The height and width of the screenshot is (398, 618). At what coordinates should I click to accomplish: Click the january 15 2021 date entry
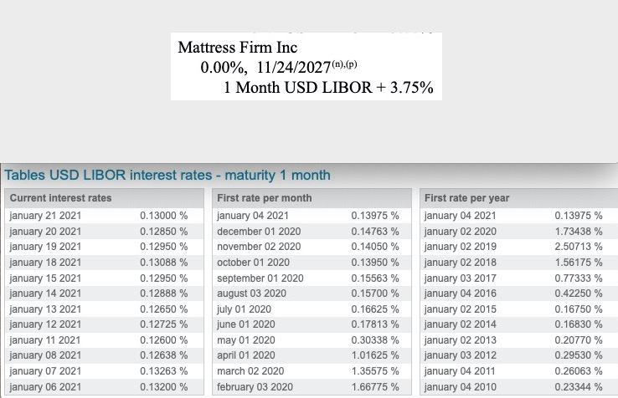click(45, 278)
